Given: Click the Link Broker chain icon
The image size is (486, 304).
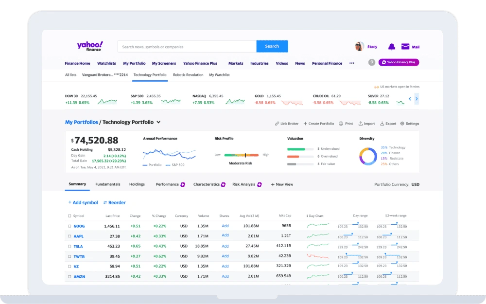Looking at the screenshot, I should pos(277,124).
